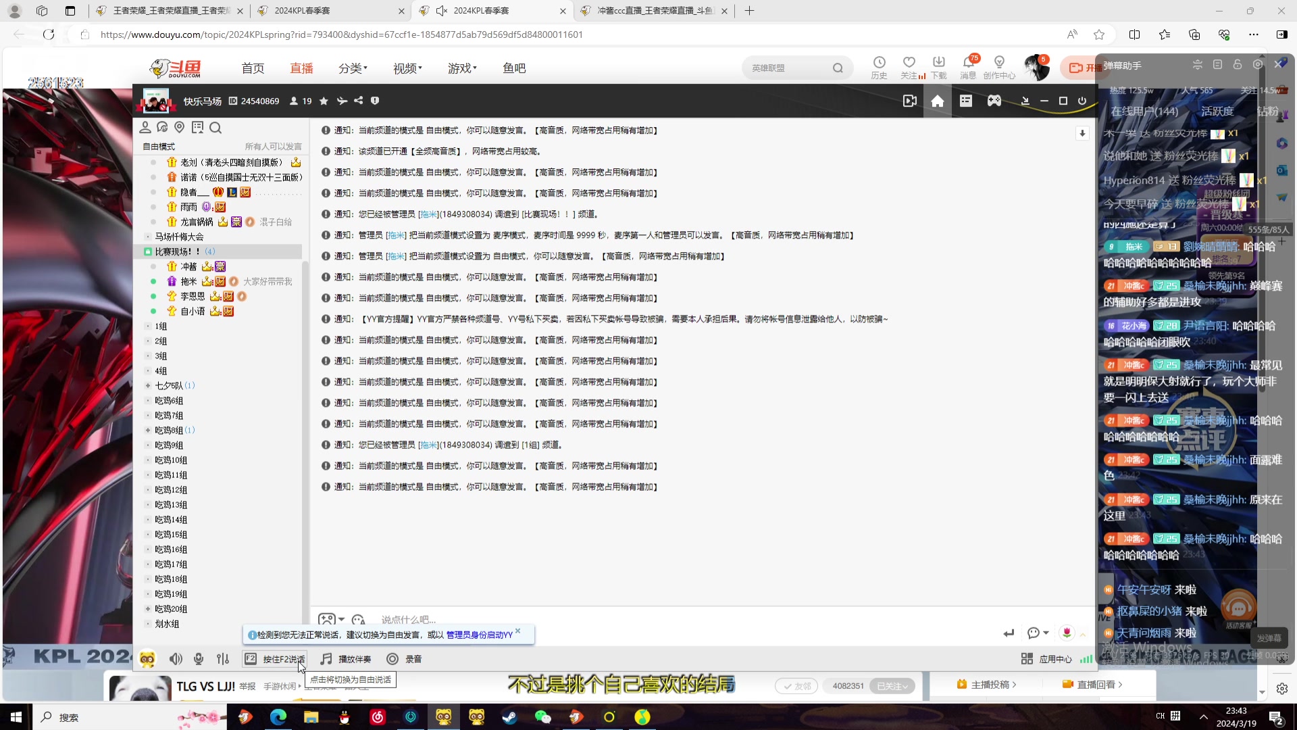Click the 播放伴奏 button
The image size is (1297, 730).
point(346,659)
